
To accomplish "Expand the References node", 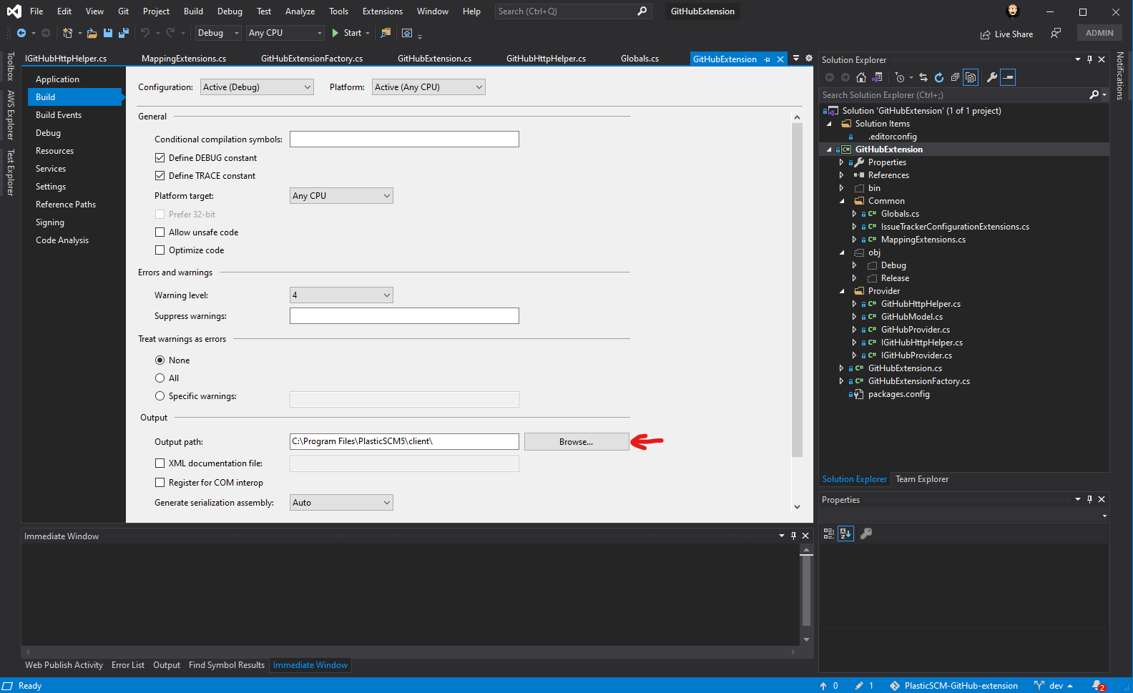I will click(841, 175).
